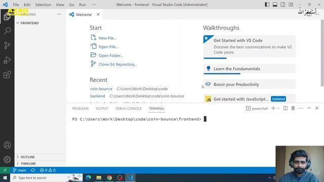Viewport: 324px width, 182px height.
Task: Close the Welcome tab
Action: click(98, 14)
